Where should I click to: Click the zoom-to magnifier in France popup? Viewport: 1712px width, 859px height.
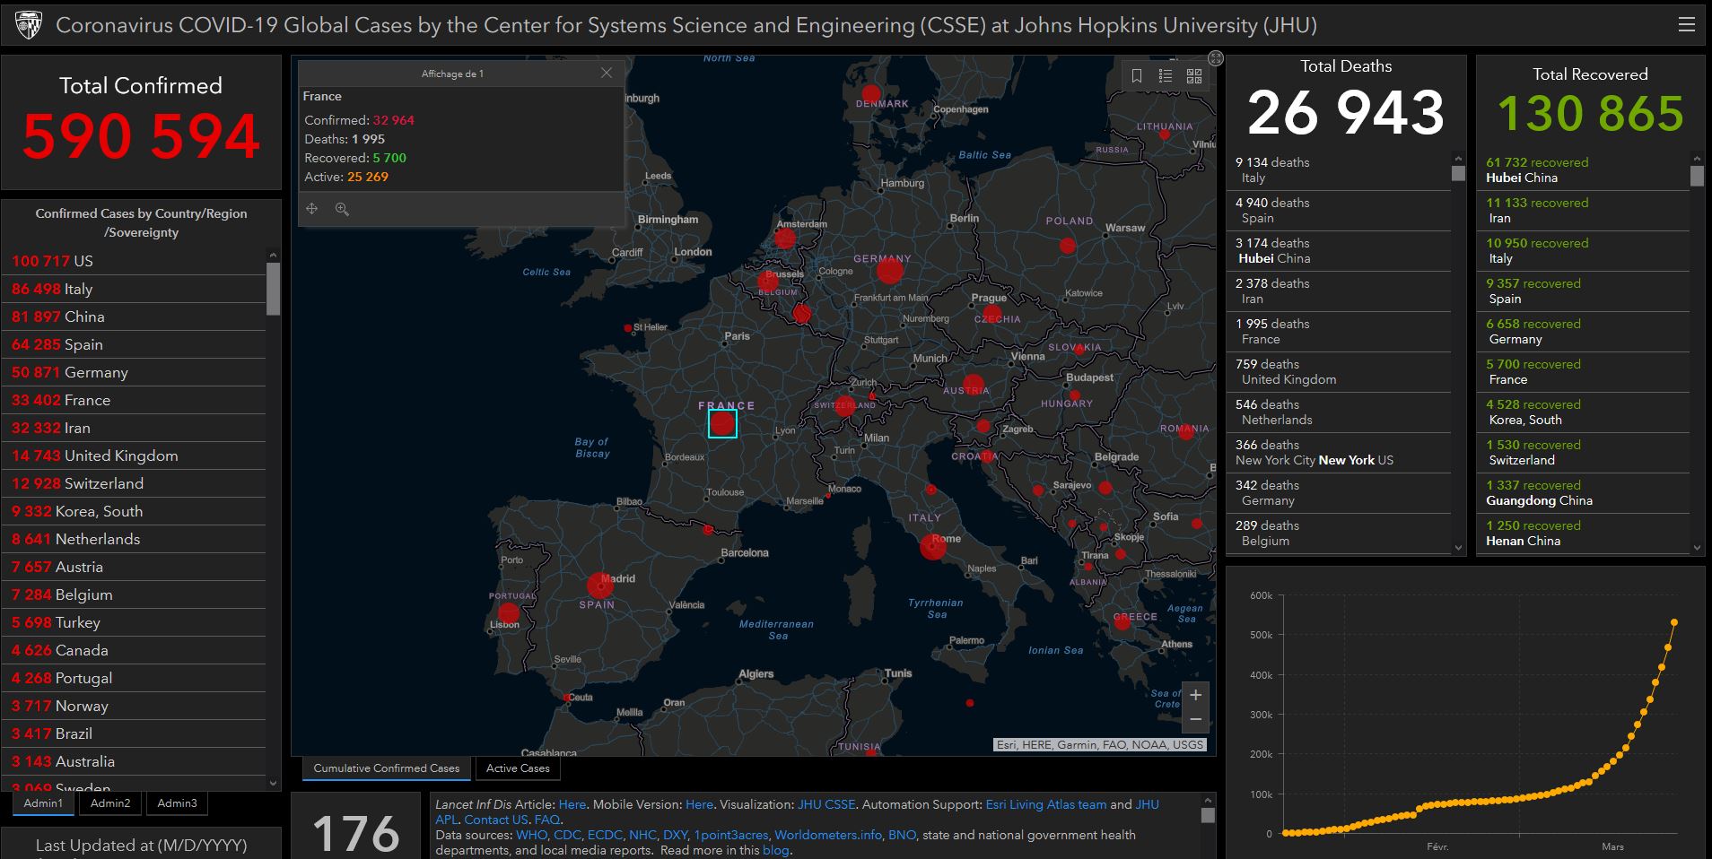click(x=342, y=209)
